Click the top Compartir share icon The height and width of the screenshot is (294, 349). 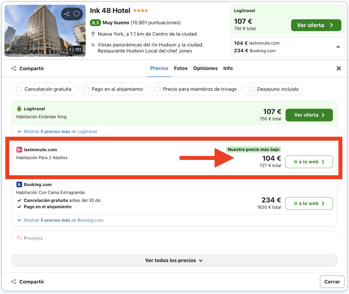tap(13, 68)
